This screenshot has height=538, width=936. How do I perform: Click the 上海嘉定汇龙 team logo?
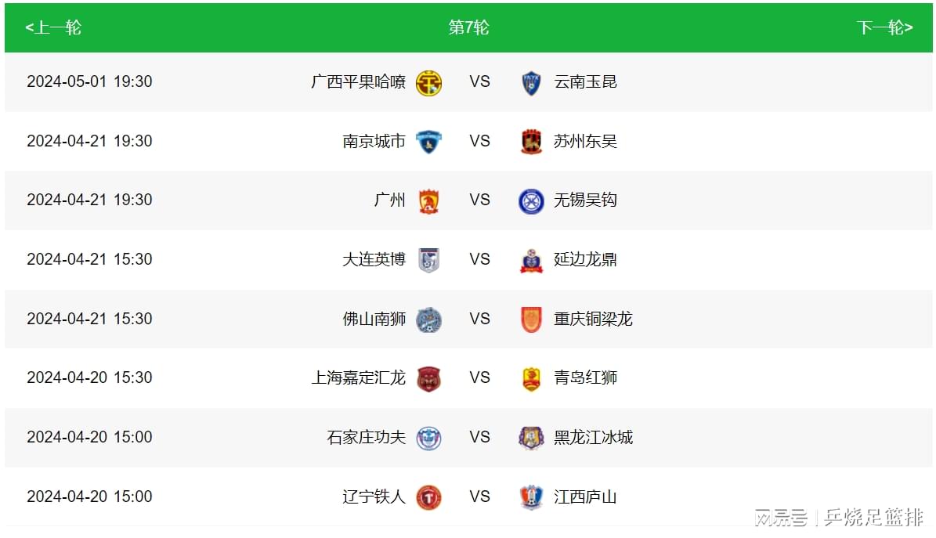(428, 378)
